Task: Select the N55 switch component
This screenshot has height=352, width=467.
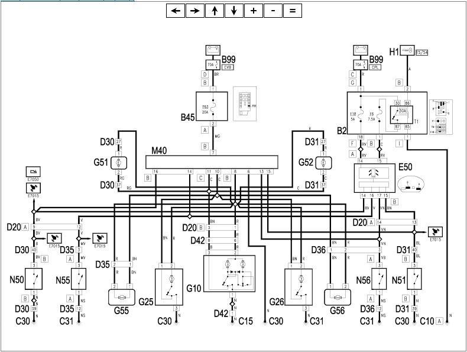Action: coord(79,279)
